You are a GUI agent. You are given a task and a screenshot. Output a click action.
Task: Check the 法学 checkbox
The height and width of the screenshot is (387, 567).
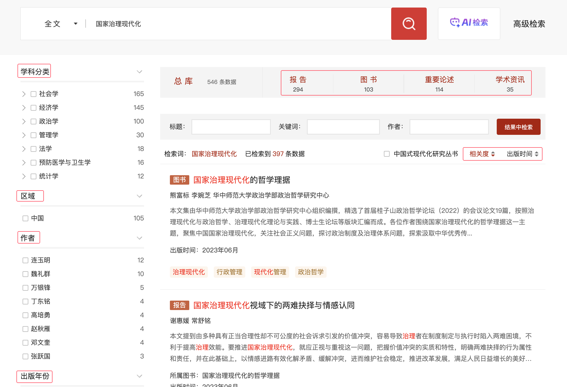point(33,149)
